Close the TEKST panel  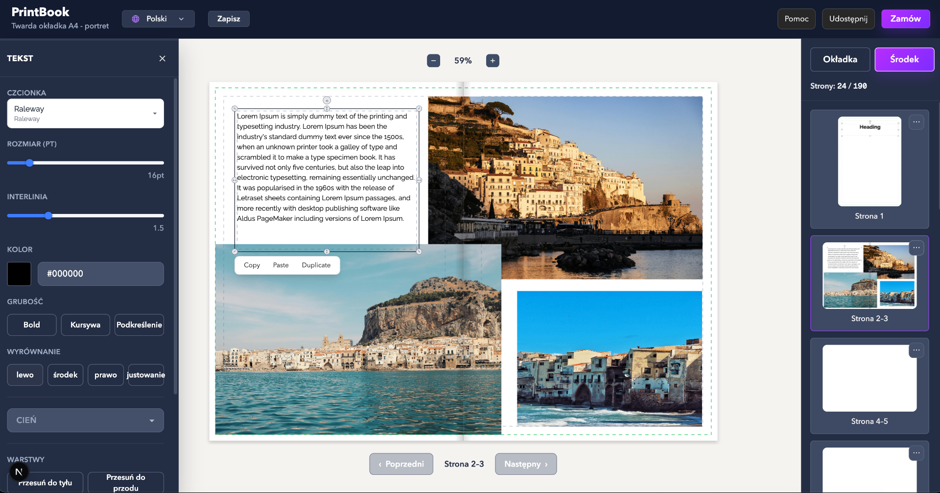coord(163,59)
